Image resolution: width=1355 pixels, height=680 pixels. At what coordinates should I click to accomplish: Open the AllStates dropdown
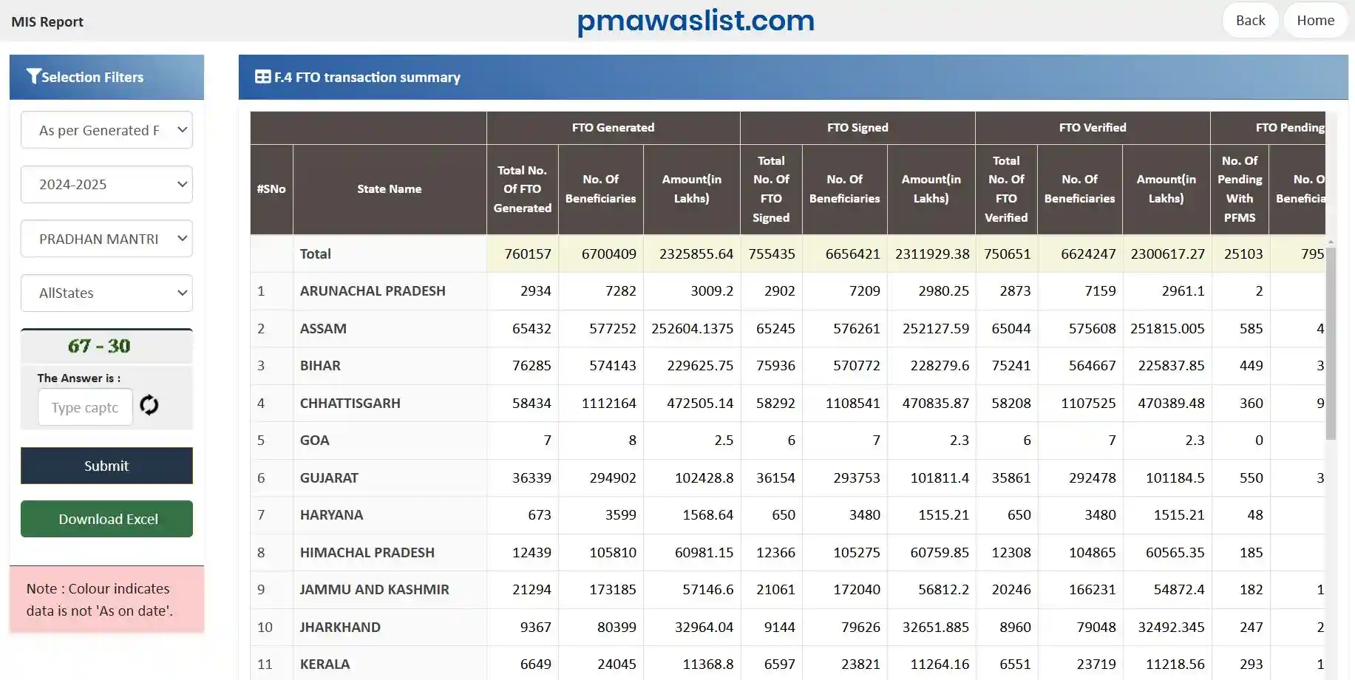tap(106, 293)
